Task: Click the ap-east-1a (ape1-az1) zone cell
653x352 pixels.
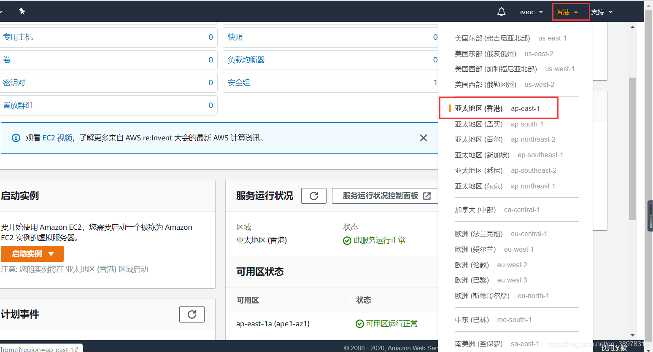Action: tap(273, 324)
